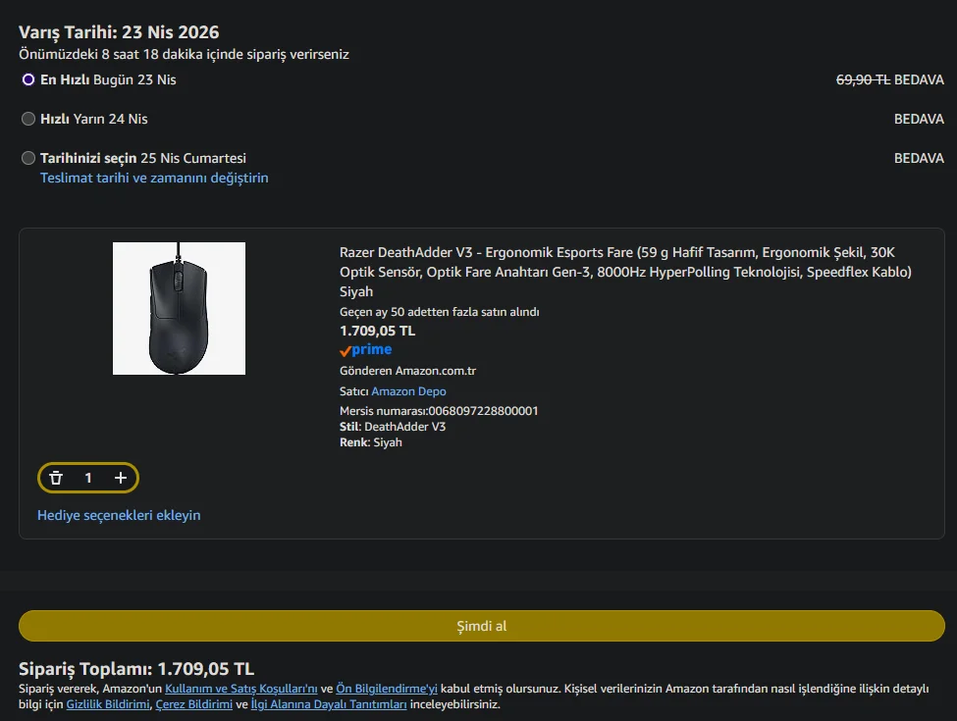Click Hediye seçenekleri ekleyin

pyautogui.click(x=119, y=515)
